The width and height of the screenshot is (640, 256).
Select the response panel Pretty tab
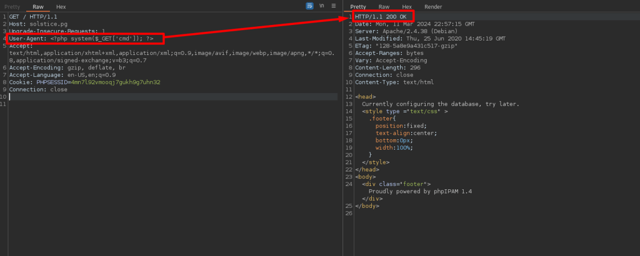(358, 6)
